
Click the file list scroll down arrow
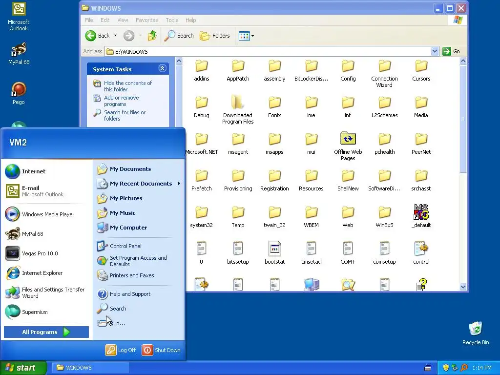[463, 287]
